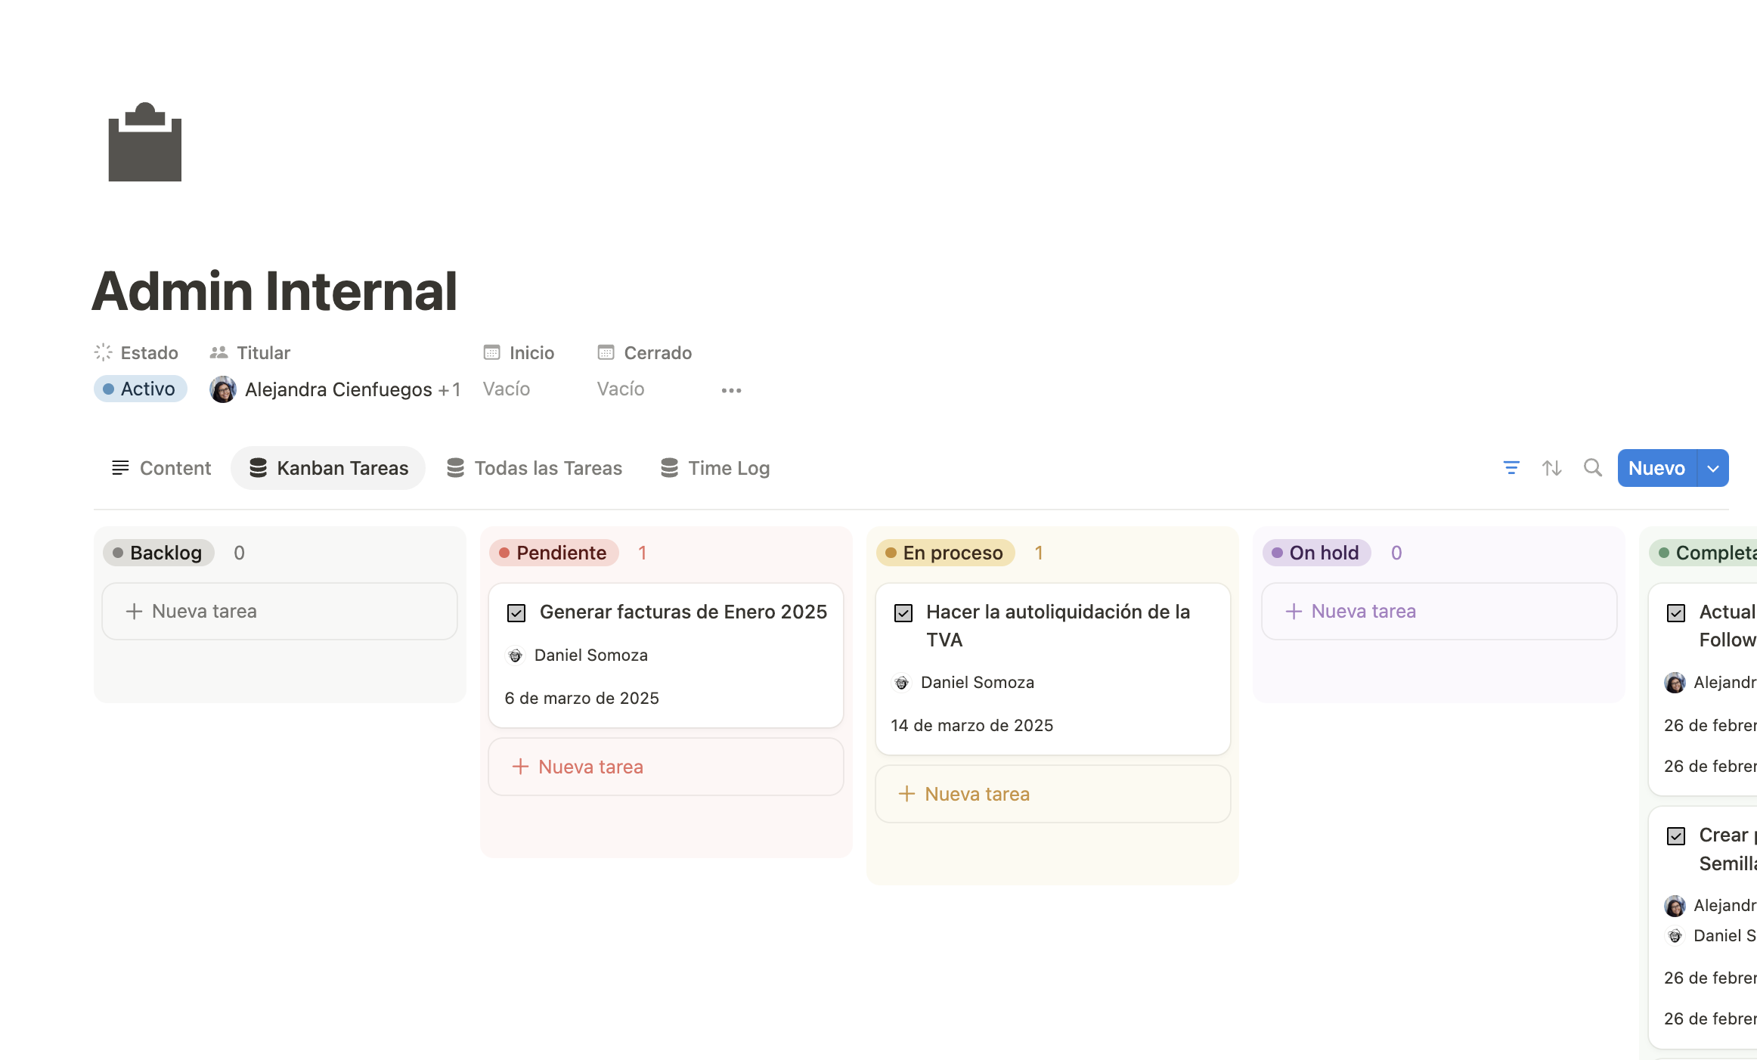
Task: Toggle checkbox on Hacer la autoliquidación de la TVA
Action: coord(903,612)
